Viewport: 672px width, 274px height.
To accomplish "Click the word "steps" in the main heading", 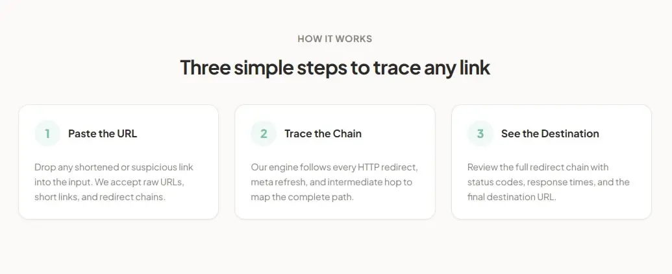I will coord(322,69).
